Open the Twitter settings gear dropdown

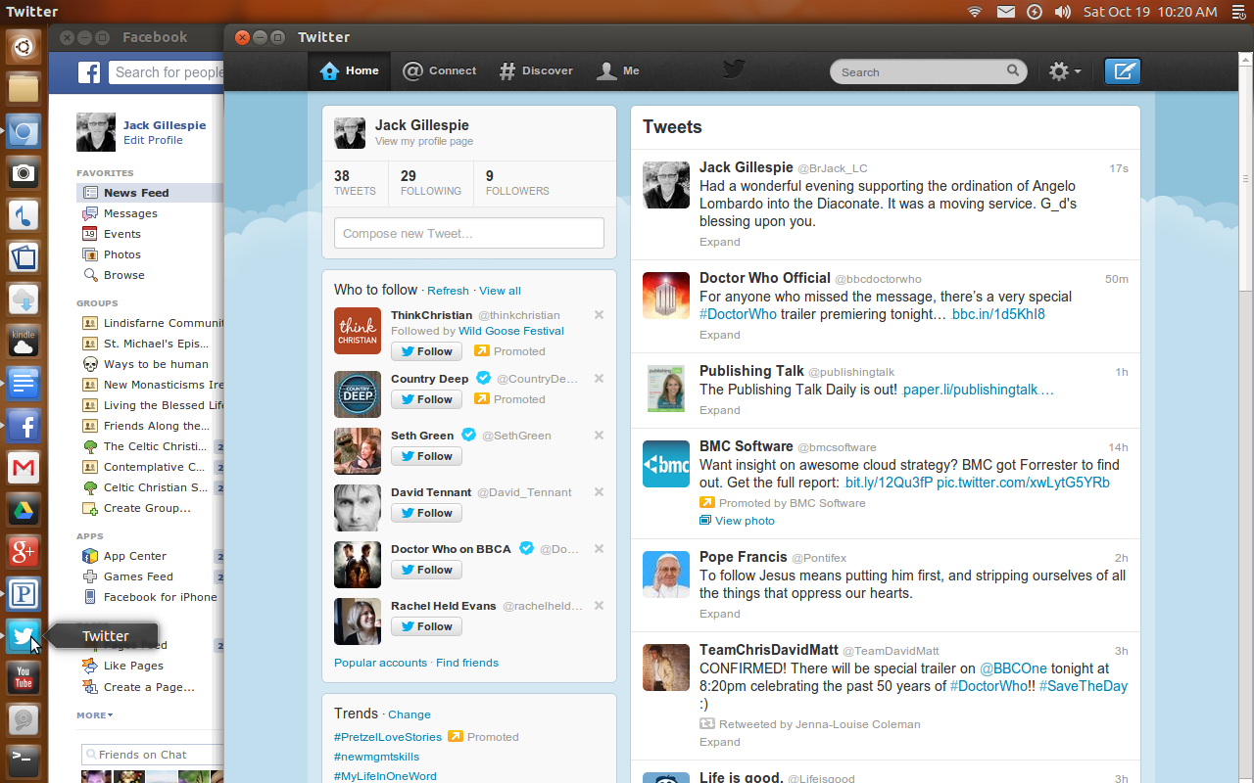(x=1064, y=71)
